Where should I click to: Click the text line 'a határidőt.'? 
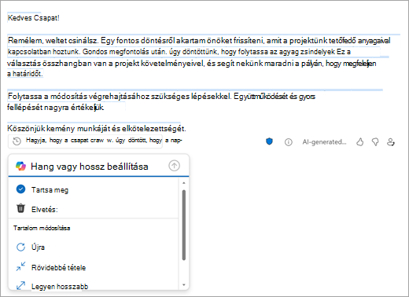(25, 74)
